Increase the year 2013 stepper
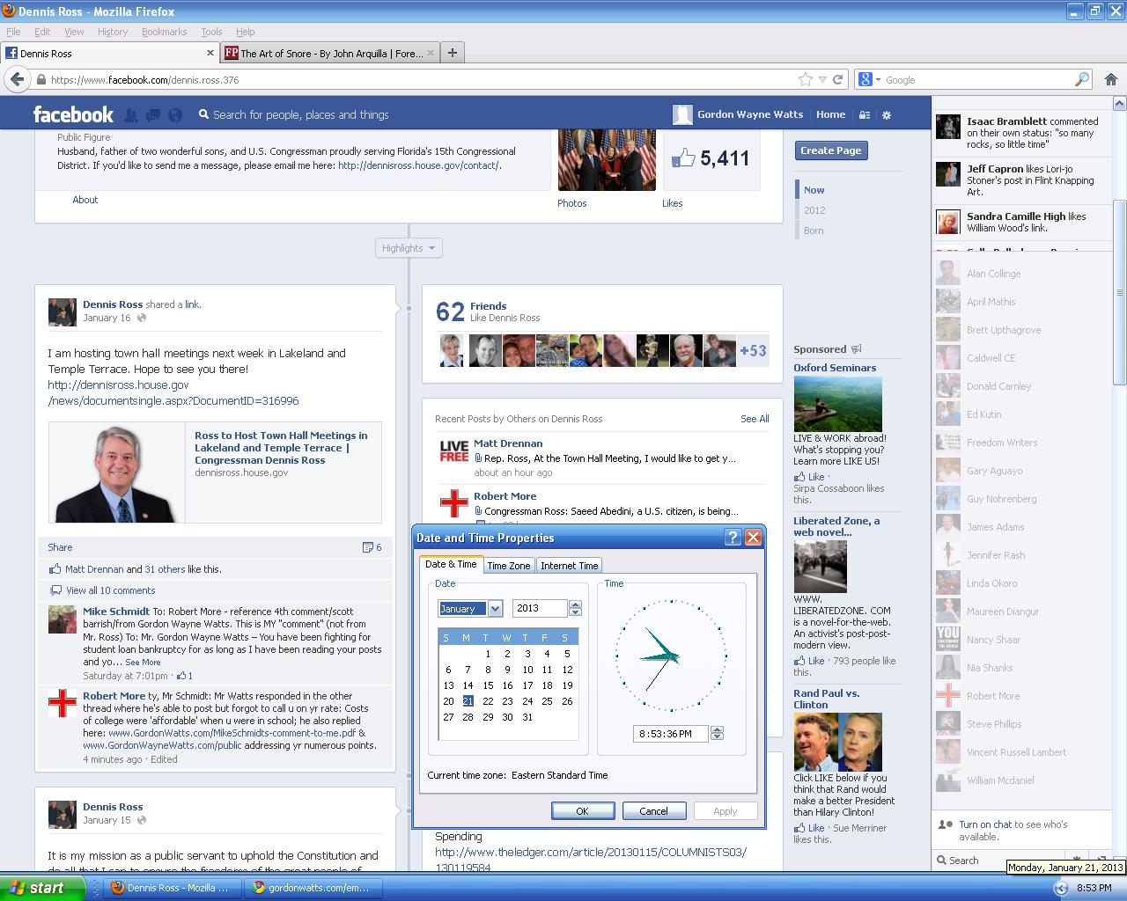The width and height of the screenshot is (1127, 901). coord(575,604)
